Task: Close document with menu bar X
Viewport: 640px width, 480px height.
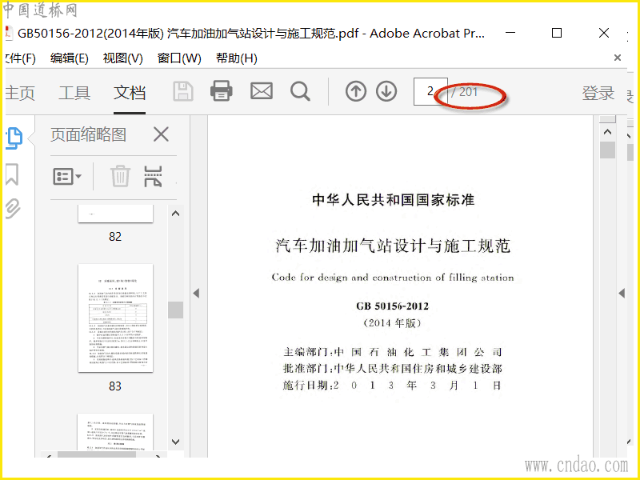Action: coord(618,58)
